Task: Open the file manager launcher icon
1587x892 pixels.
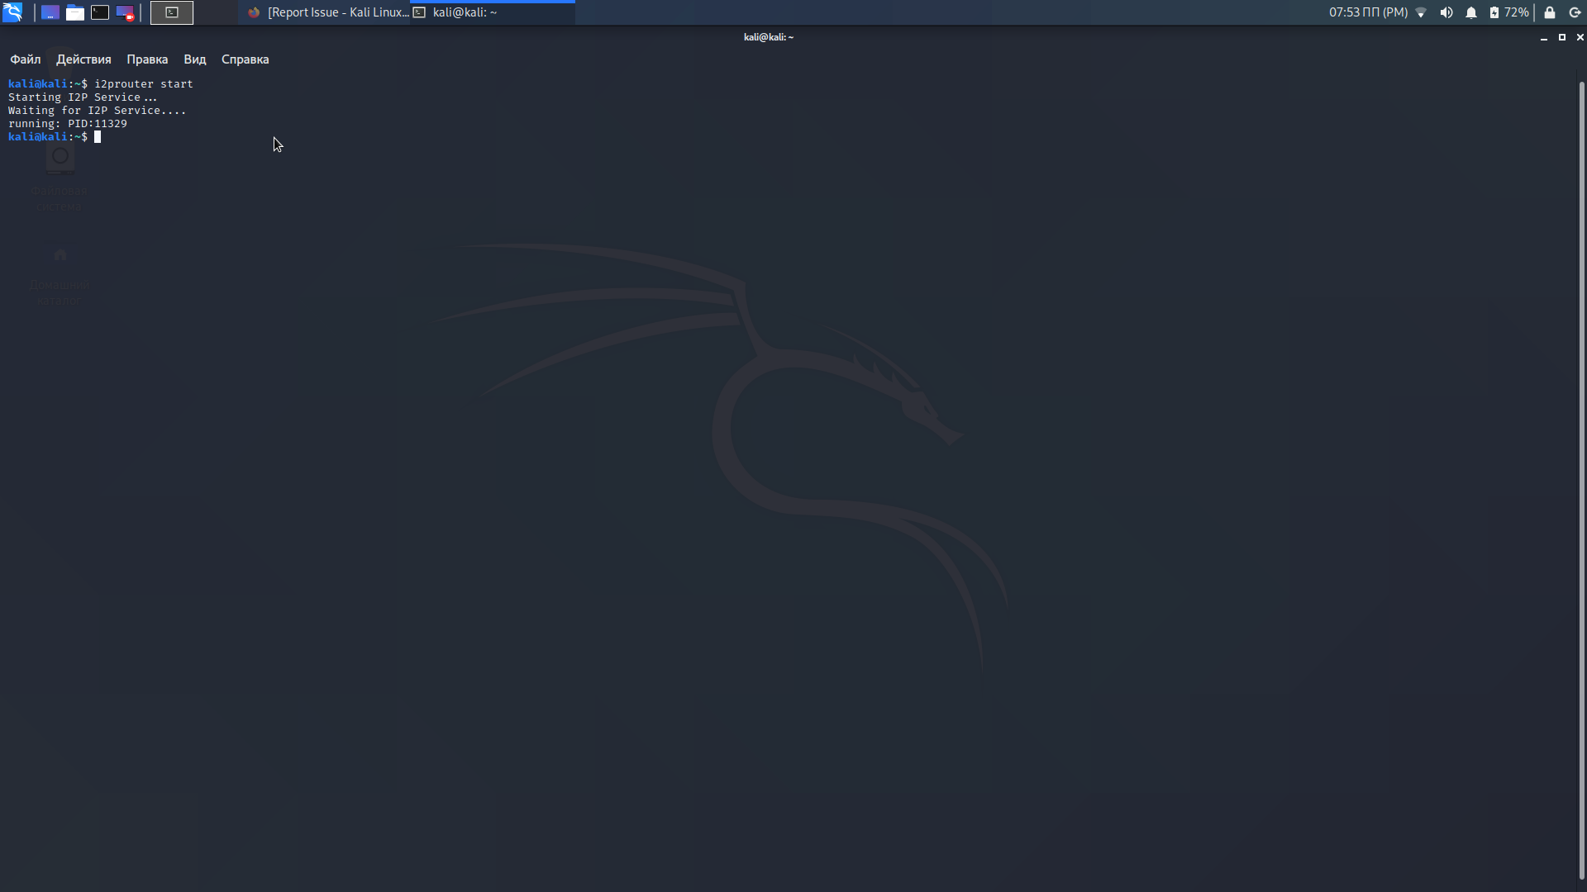Action: 75,12
